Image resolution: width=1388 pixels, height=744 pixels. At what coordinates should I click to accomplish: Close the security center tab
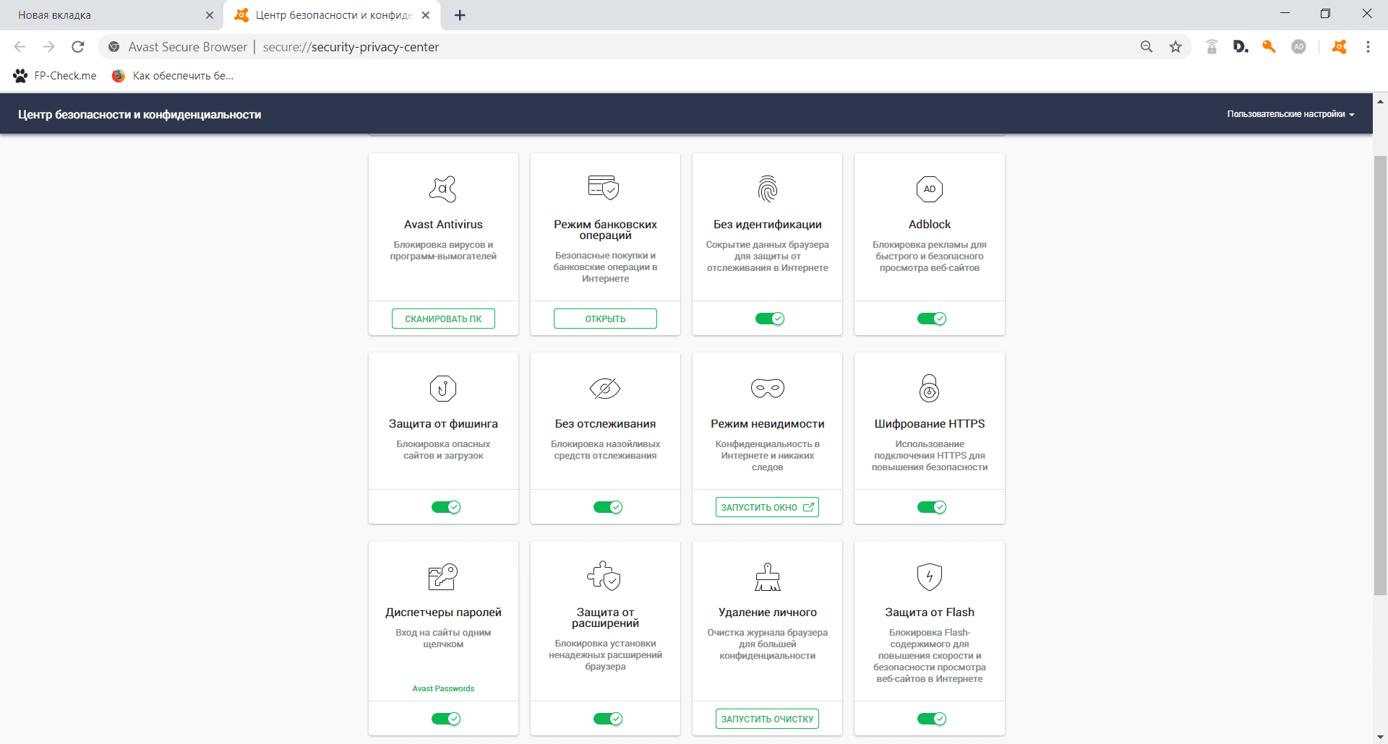pyautogui.click(x=426, y=15)
